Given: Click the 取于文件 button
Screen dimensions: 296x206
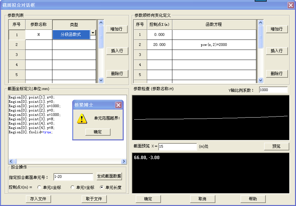Looking at the screenshot, I should coord(94,199).
